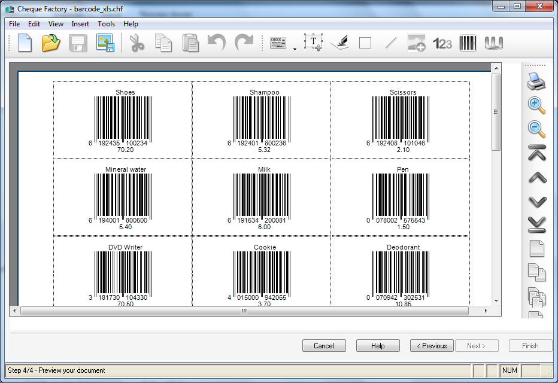Select the Deodorant barcode label
Viewport: 558px width, 383px height.
[401, 271]
